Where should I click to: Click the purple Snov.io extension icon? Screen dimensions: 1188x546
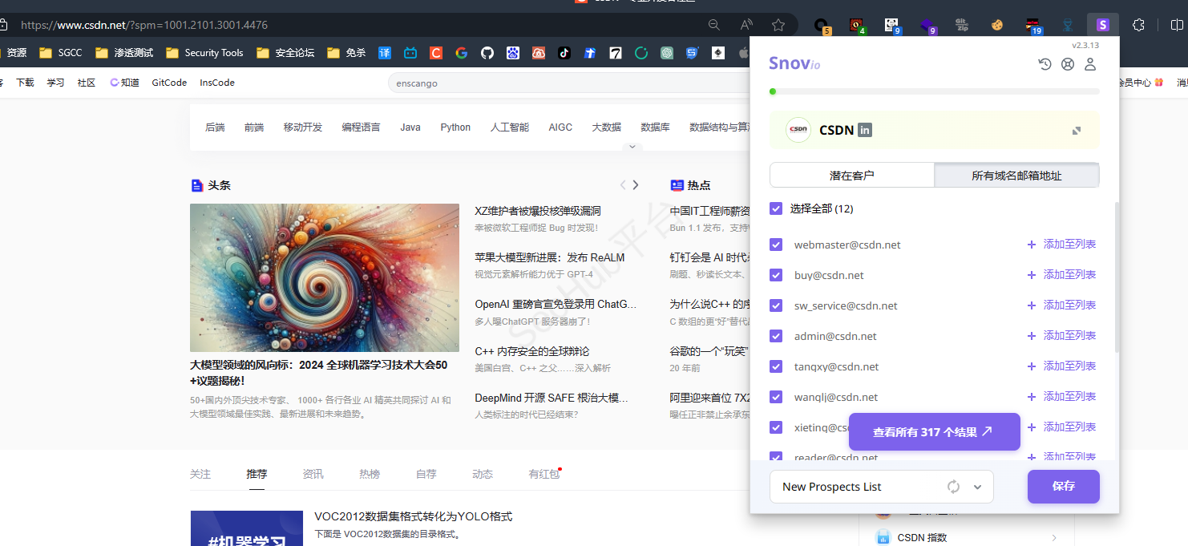coord(1102,25)
